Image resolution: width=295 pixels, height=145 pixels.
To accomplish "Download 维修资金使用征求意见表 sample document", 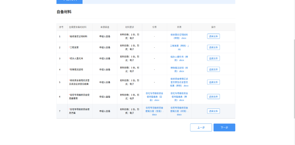I will click(x=179, y=82).
